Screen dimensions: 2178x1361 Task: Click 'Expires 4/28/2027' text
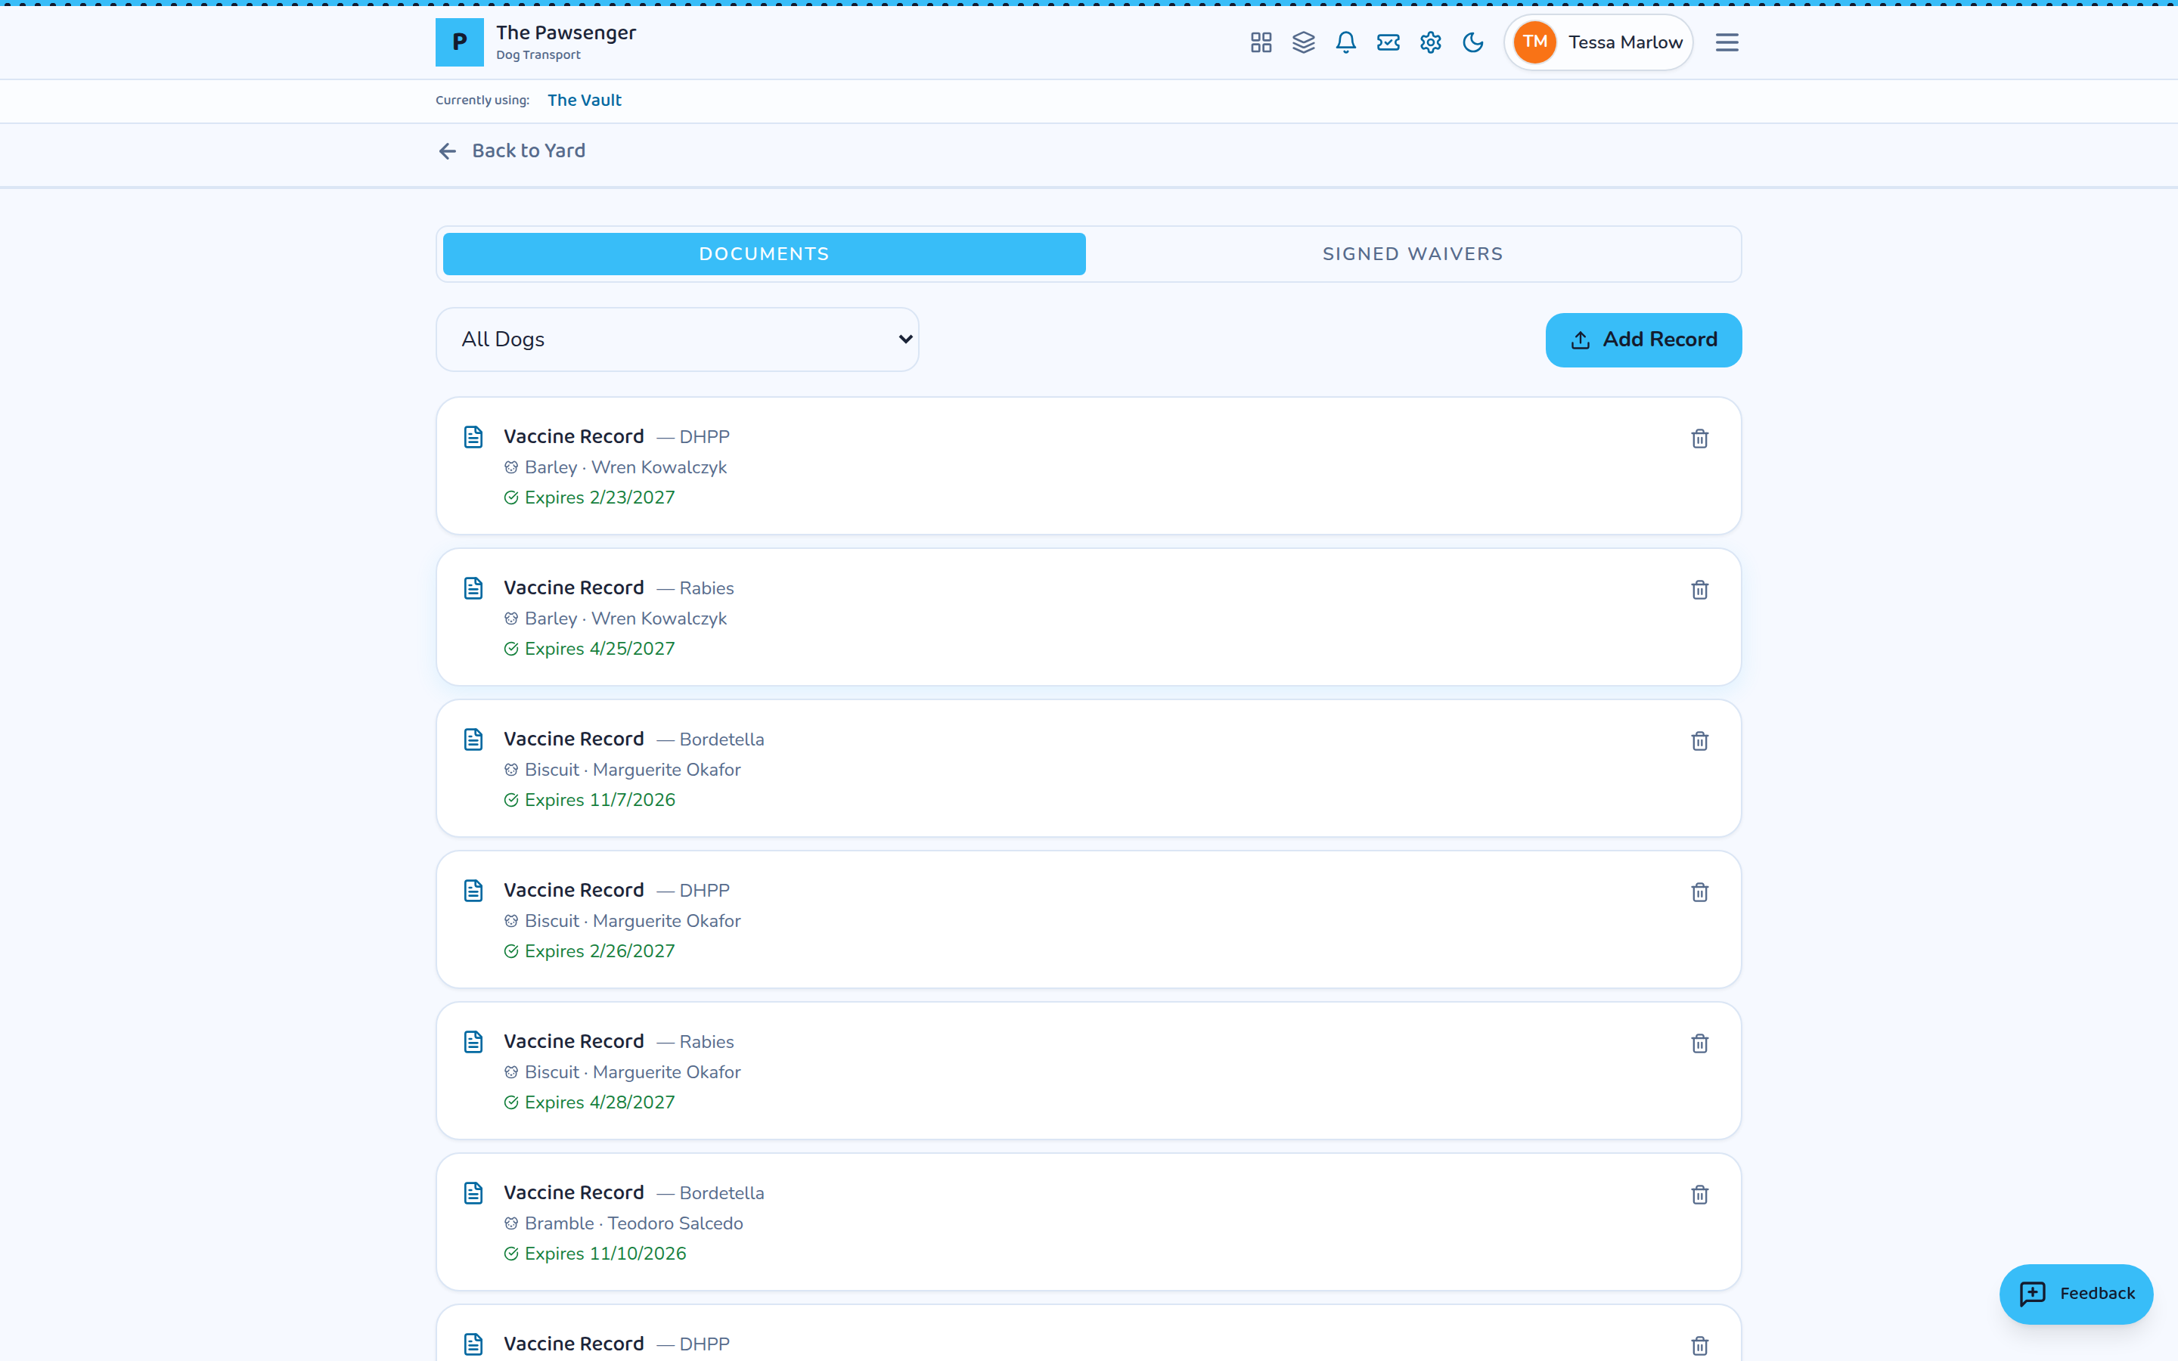(600, 1102)
